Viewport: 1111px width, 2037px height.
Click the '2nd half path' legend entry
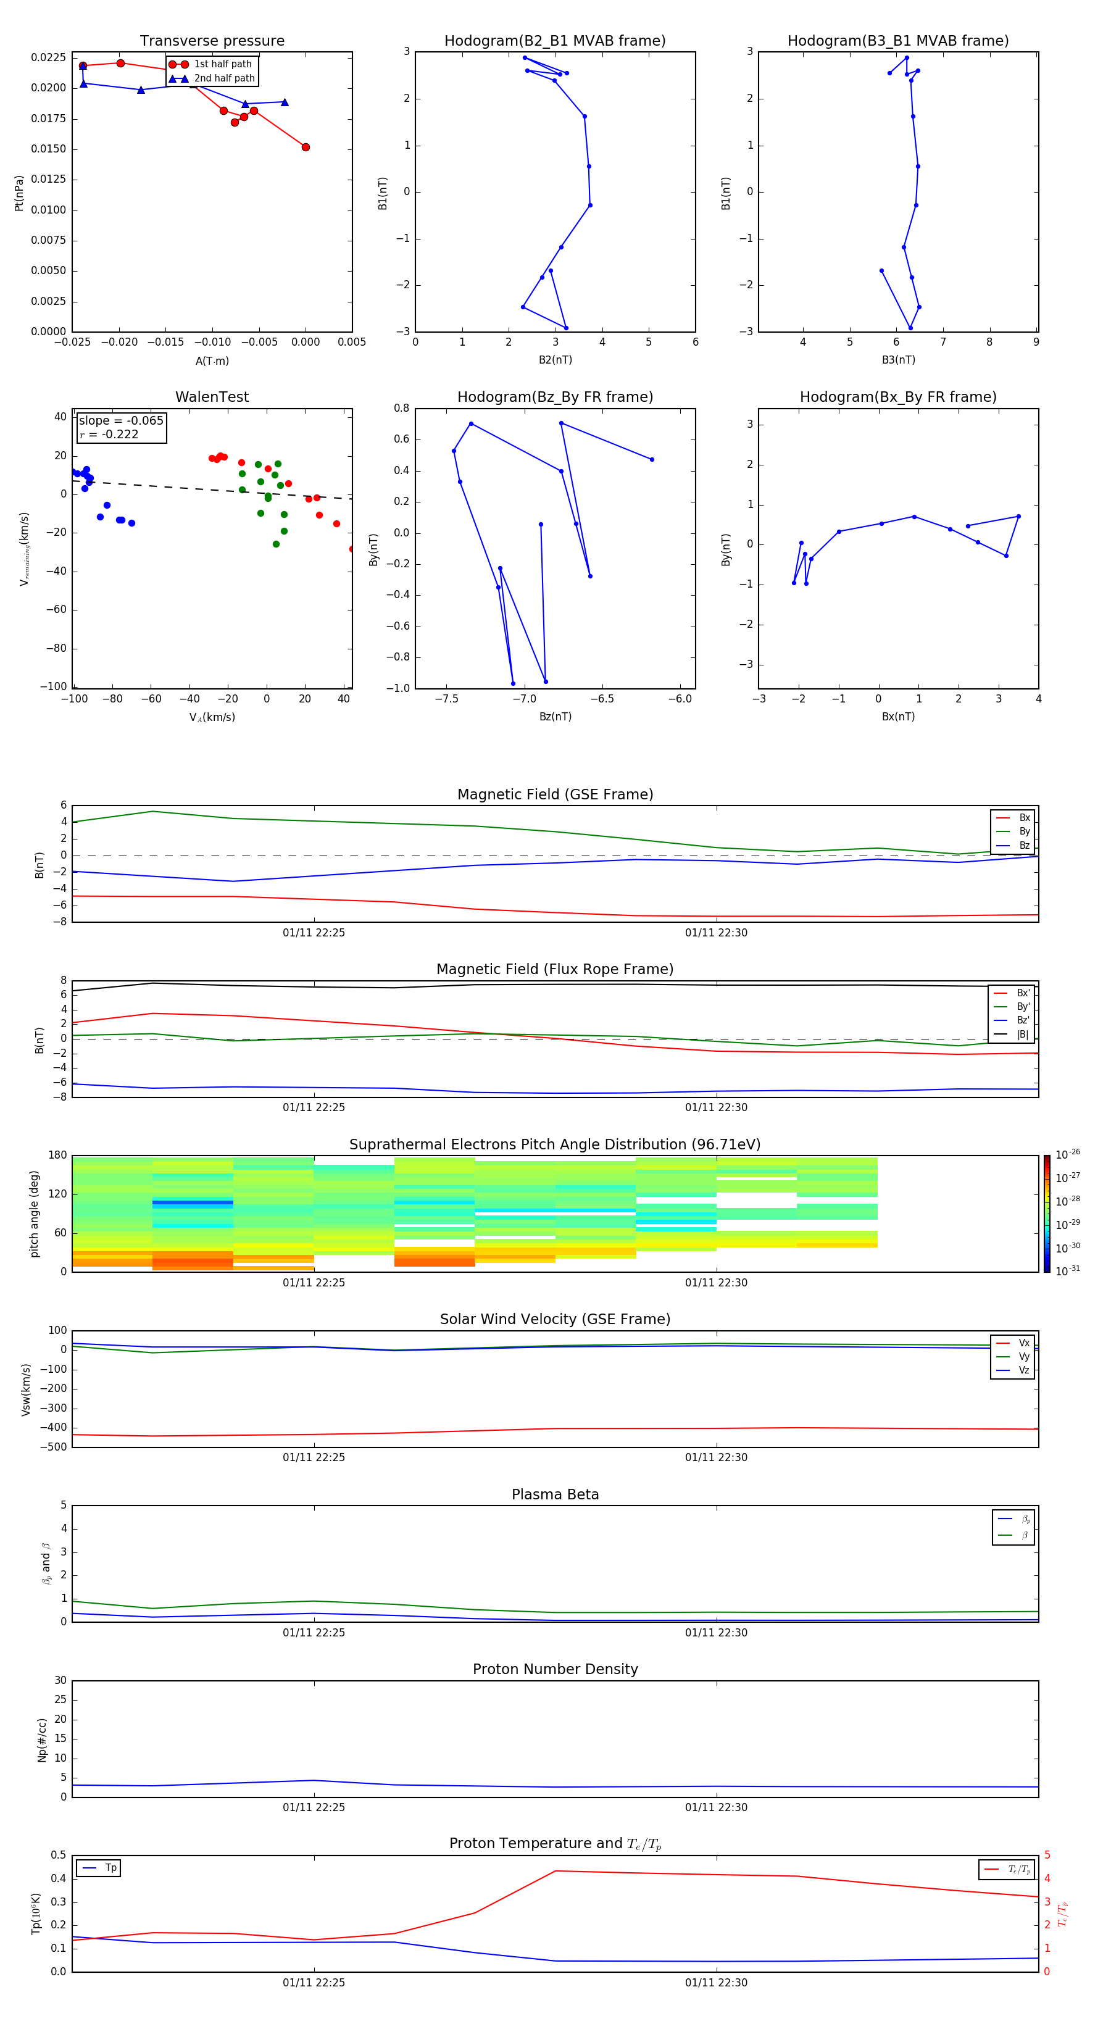(212, 78)
